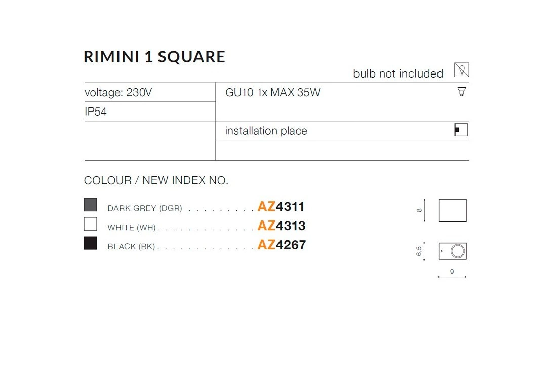Click the 'GU10 1x MAX 35W' text
The width and height of the screenshot is (557, 371).
(x=273, y=93)
